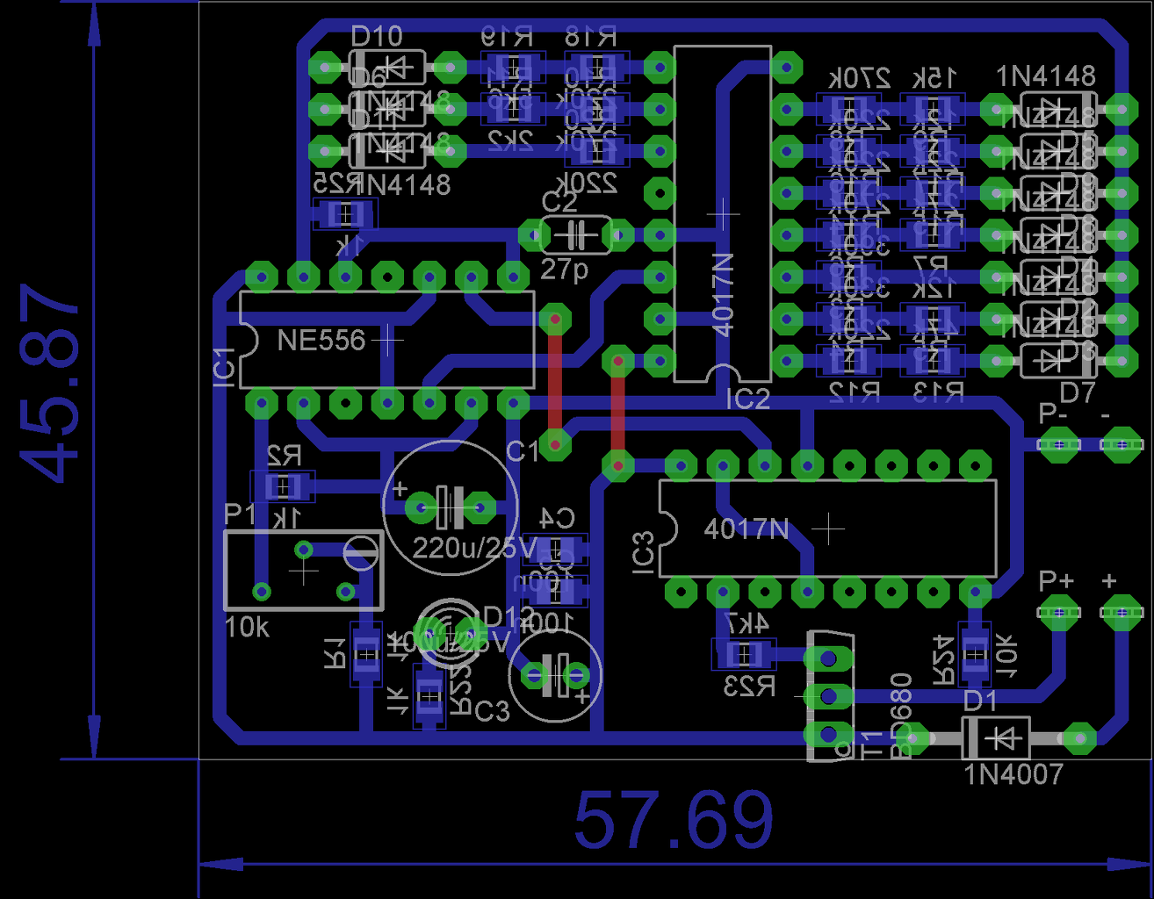Click the red jumper wire beside C1 label
Screen dimensions: 1154x899
[x=554, y=380]
